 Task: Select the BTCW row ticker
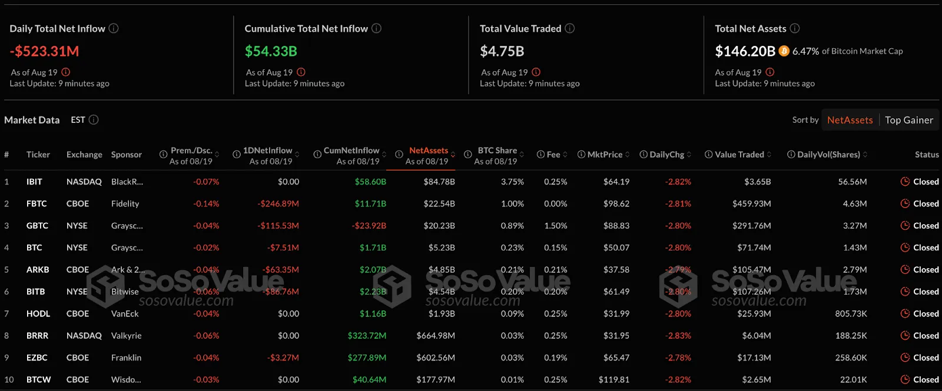point(38,380)
